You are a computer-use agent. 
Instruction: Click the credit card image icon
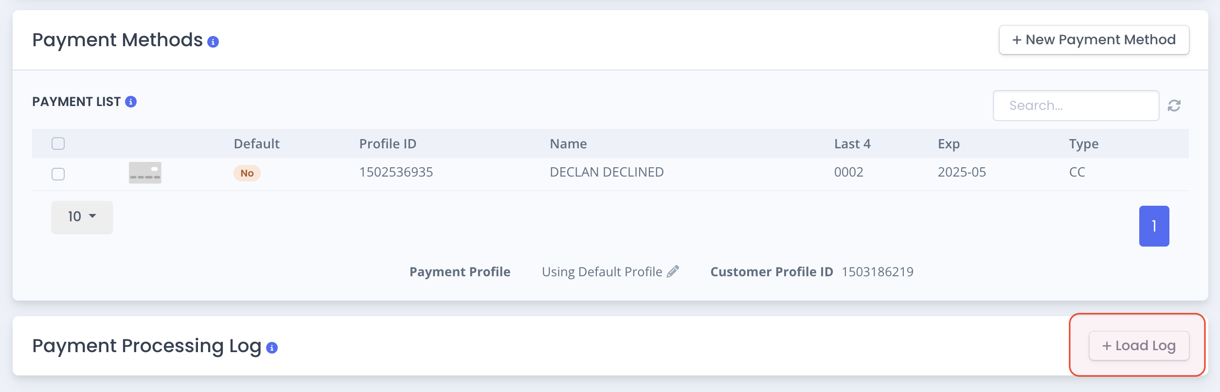(145, 173)
